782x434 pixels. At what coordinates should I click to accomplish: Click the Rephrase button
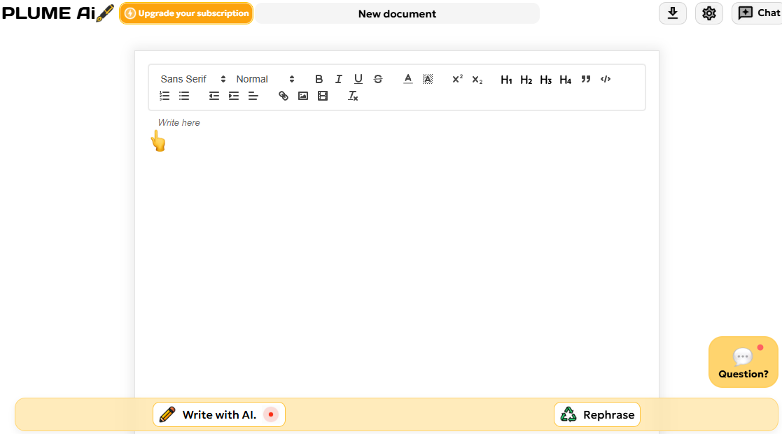click(597, 414)
